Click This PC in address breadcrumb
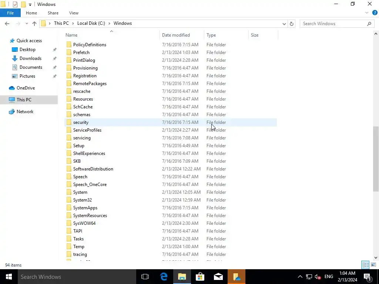Viewport: 379px width, 284px height. pos(61,23)
